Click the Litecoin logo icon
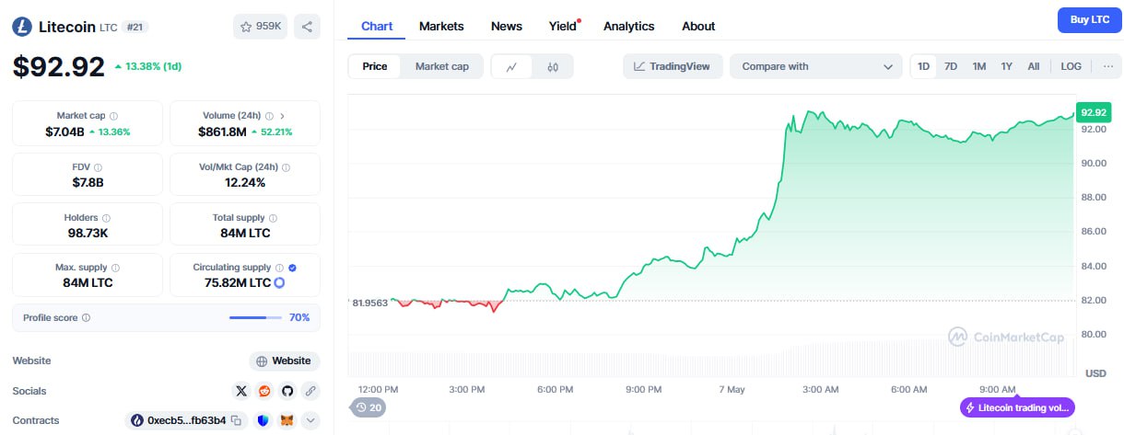1124x435 pixels. tap(22, 27)
